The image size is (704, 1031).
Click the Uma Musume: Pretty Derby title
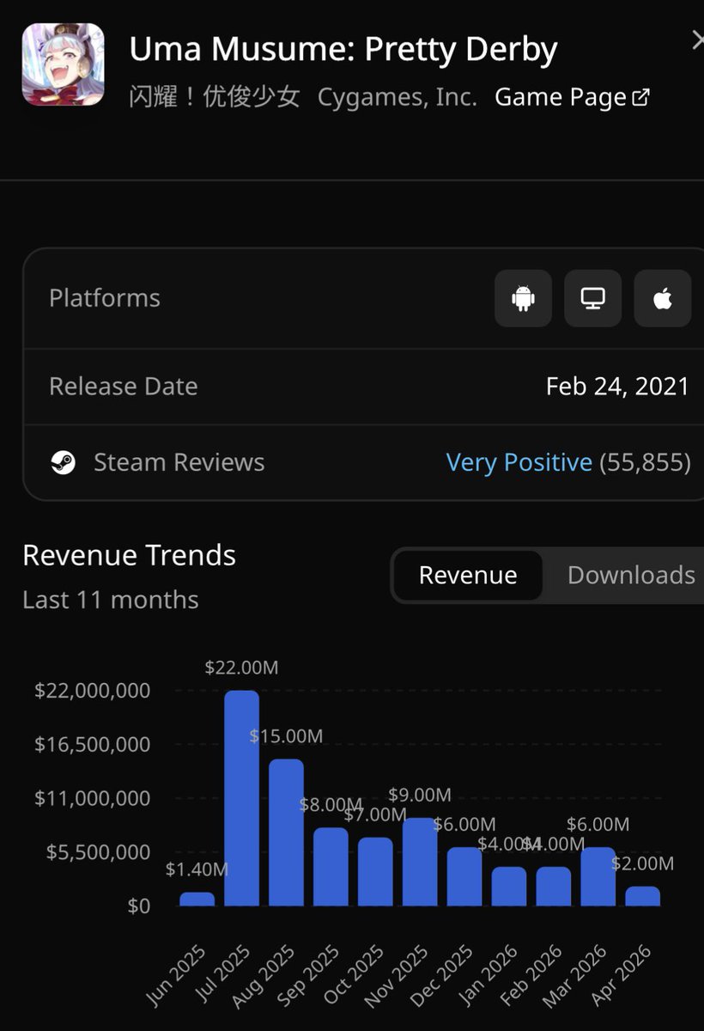click(x=343, y=50)
